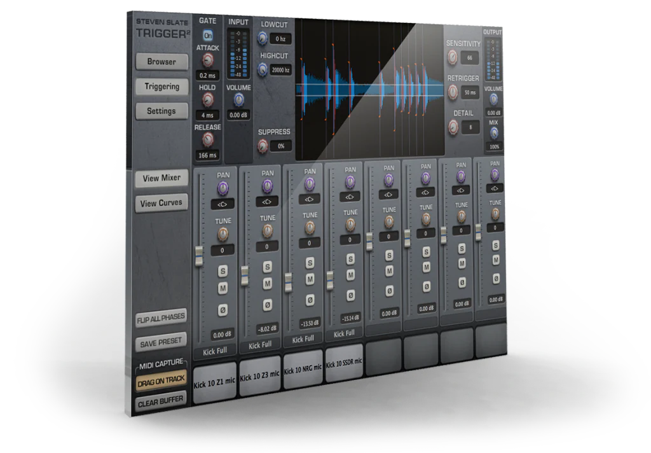Select the Kick 10 Z3 mic sample slot

pos(260,376)
